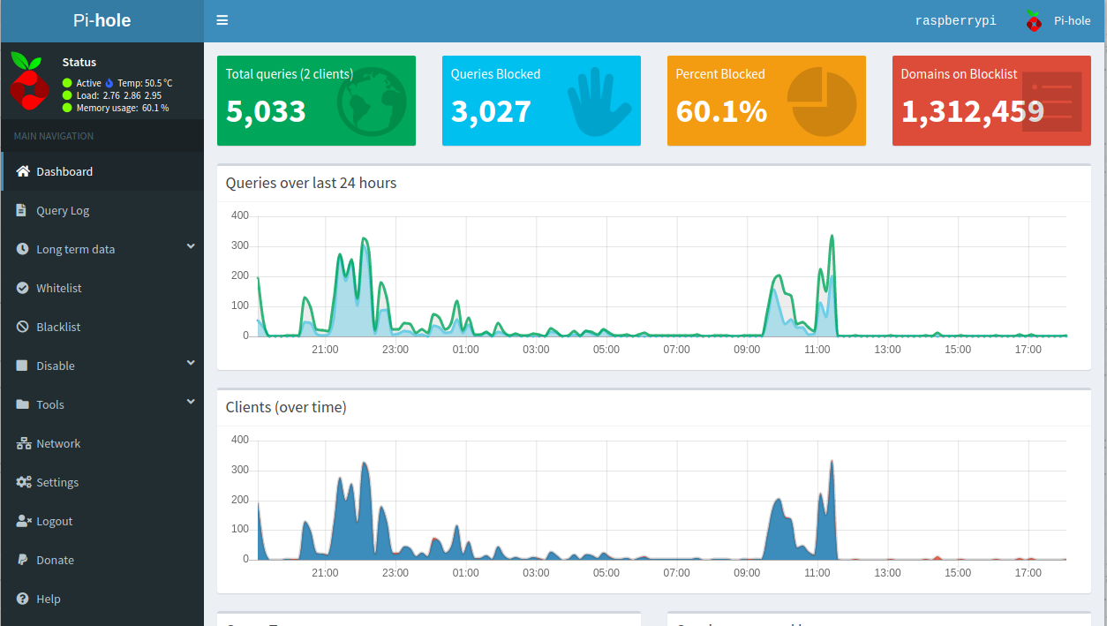The height and width of the screenshot is (626, 1107).
Task: Click the list icon in the Domains on Blocklist card
Action: coord(1051,102)
